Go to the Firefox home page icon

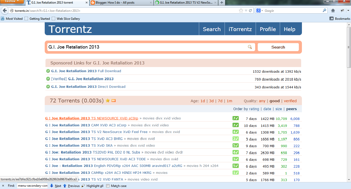(333, 11)
